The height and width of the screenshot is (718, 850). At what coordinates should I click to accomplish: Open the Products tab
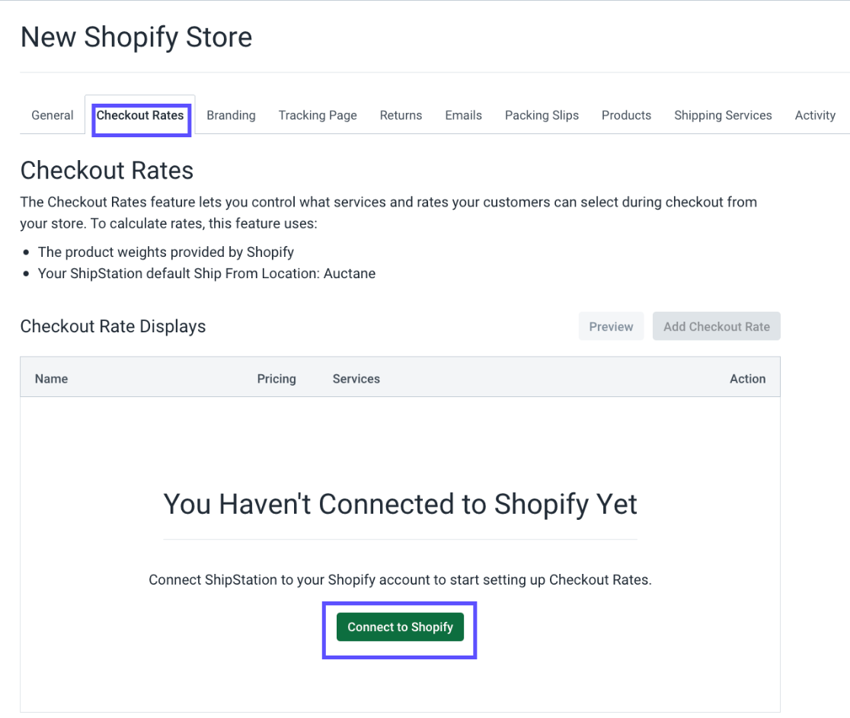pos(626,115)
